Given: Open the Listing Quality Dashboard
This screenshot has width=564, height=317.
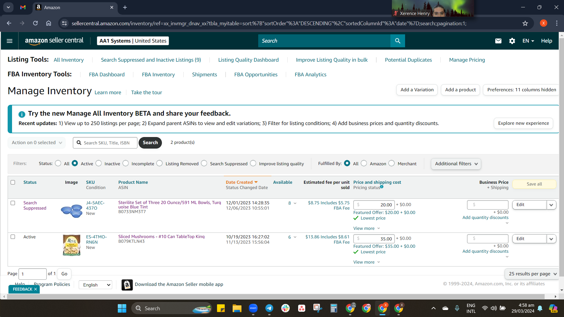Looking at the screenshot, I should (249, 60).
